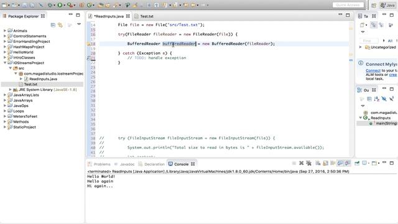The image size is (398, 224).
Task: Expand ReadInputs.java in Package Explorer
Action: coord(21,79)
